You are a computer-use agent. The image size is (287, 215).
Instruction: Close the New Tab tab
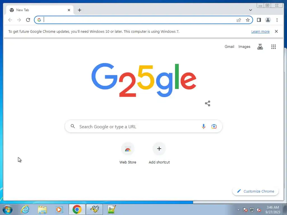click(69, 10)
